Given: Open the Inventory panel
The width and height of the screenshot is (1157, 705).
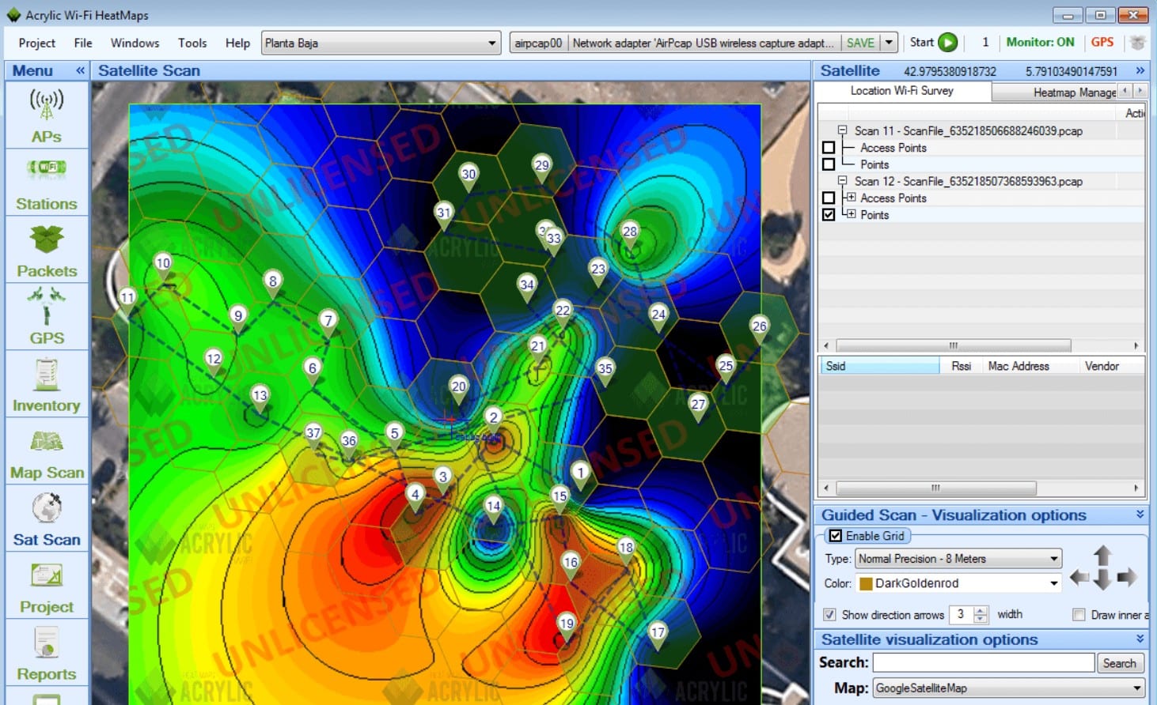Looking at the screenshot, I should [47, 383].
